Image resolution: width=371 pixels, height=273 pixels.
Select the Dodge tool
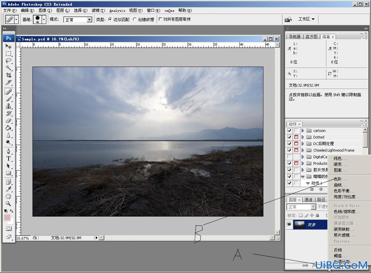[x=8, y=142]
